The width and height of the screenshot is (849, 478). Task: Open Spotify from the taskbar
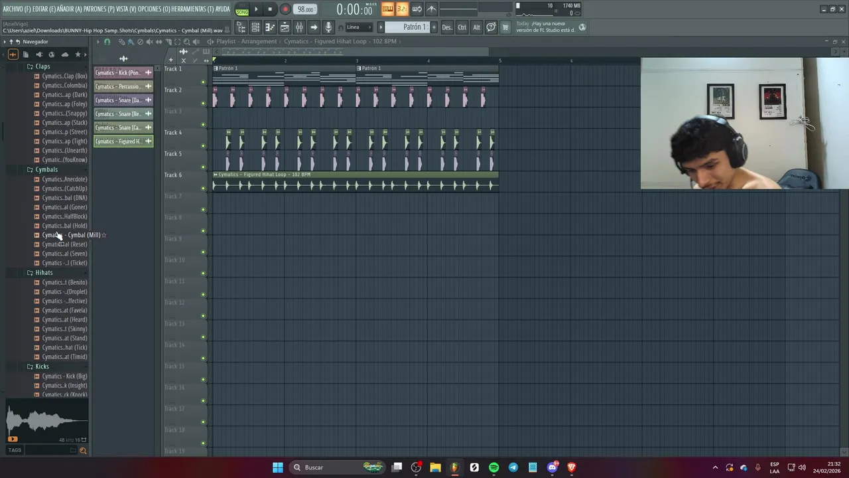point(493,467)
